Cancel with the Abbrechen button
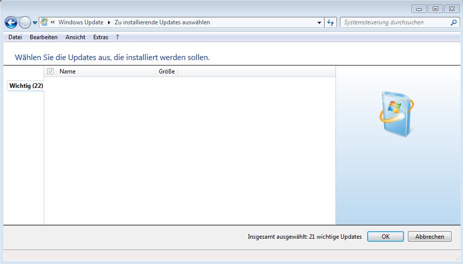This screenshot has width=463, height=264. pos(430,237)
